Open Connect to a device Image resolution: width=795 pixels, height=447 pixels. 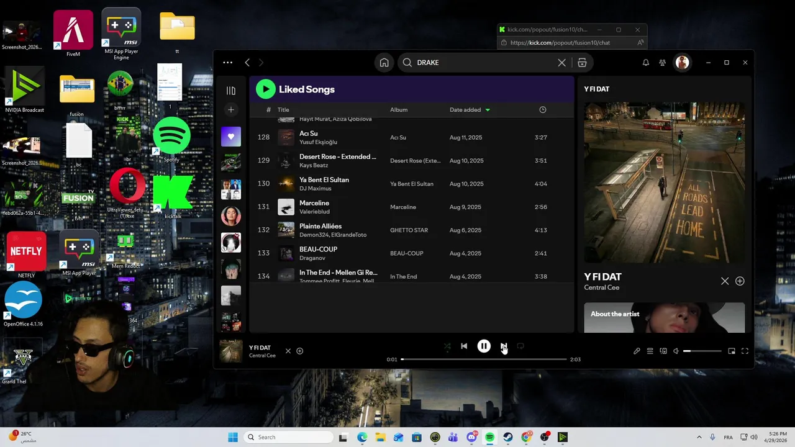click(x=663, y=351)
